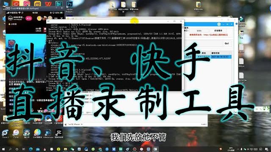Click Go! button in parser tool
271x152 pixels.
pos(227,43)
